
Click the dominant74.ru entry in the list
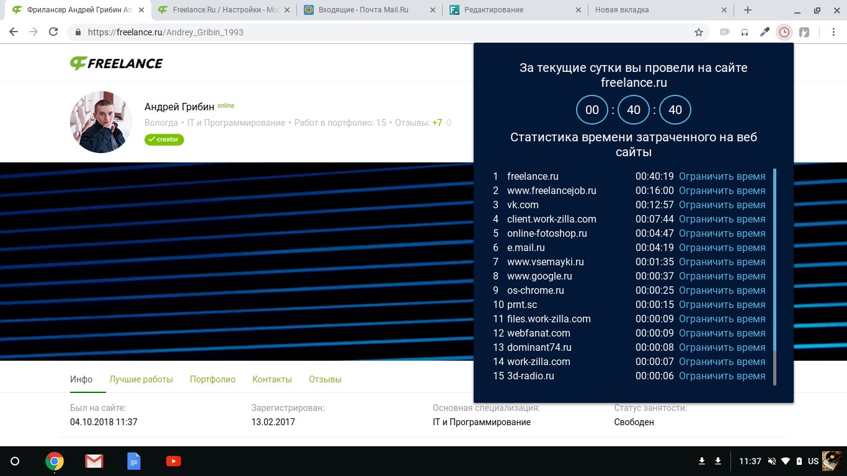539,347
